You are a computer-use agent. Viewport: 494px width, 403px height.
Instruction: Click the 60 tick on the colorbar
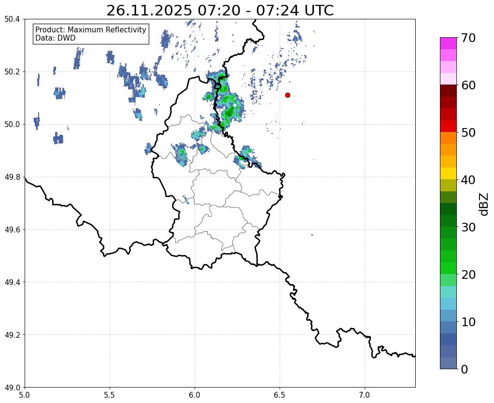(x=468, y=85)
